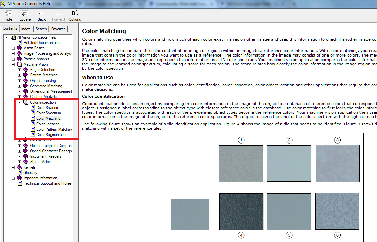Click reference tile image 1

pyautogui.click(x=241, y=163)
